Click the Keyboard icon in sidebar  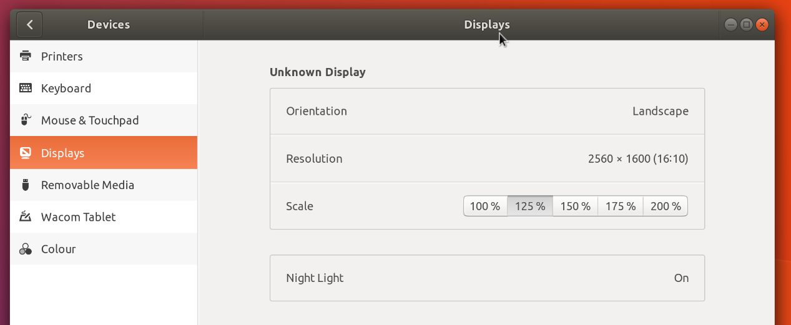pos(26,88)
